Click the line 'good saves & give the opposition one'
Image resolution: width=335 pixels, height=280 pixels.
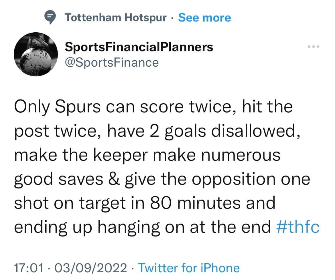[162, 179]
